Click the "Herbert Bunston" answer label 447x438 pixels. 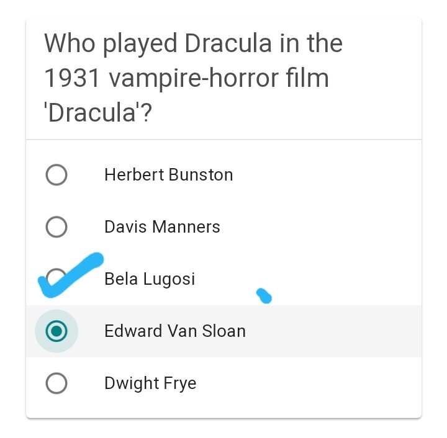coord(168,175)
